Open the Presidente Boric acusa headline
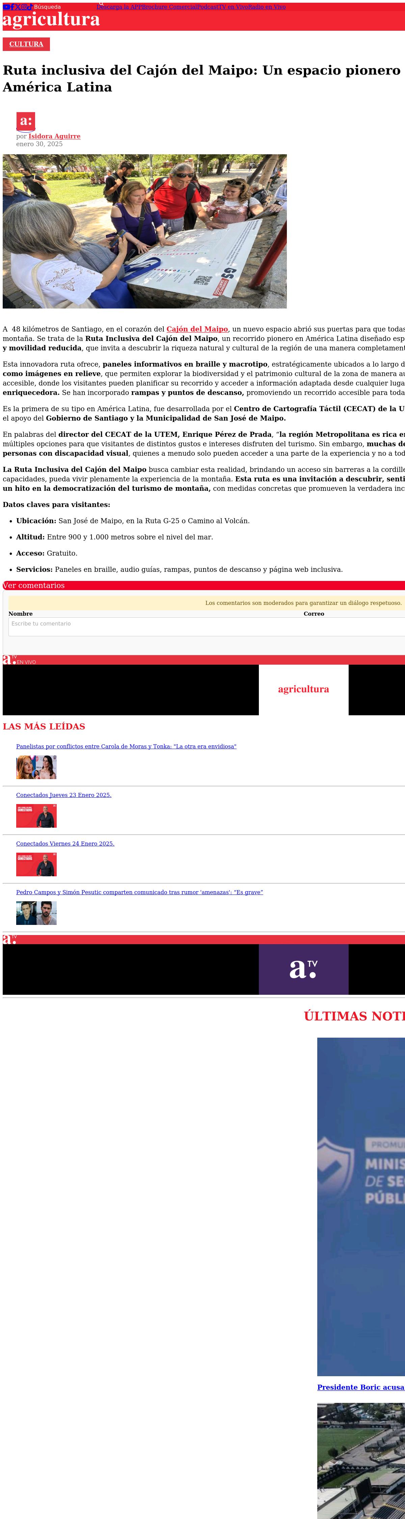This screenshot has width=405, height=1519. click(x=361, y=1387)
